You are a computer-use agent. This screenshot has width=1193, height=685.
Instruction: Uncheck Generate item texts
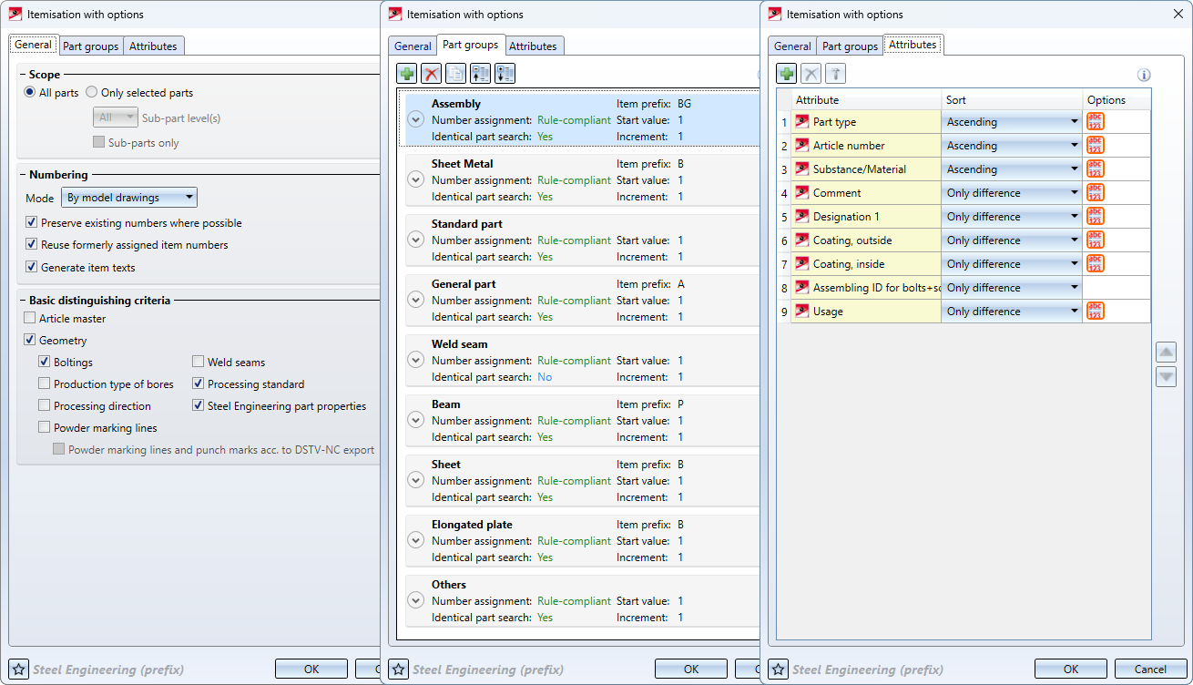(x=32, y=268)
